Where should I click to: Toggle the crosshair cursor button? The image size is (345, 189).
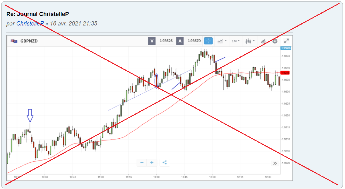(208, 41)
